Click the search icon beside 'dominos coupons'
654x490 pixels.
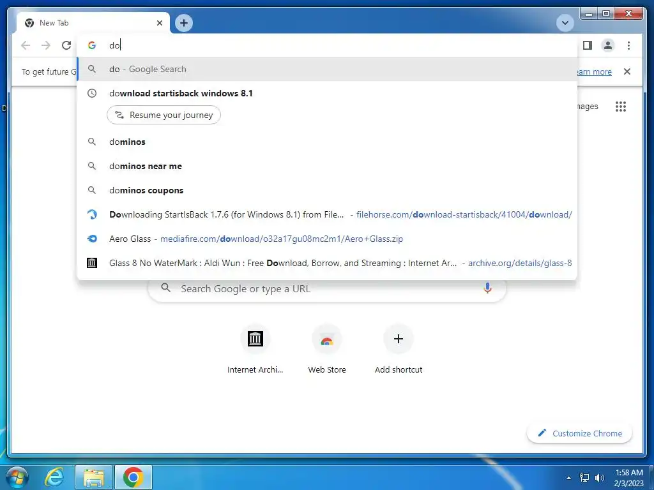pyautogui.click(x=92, y=190)
